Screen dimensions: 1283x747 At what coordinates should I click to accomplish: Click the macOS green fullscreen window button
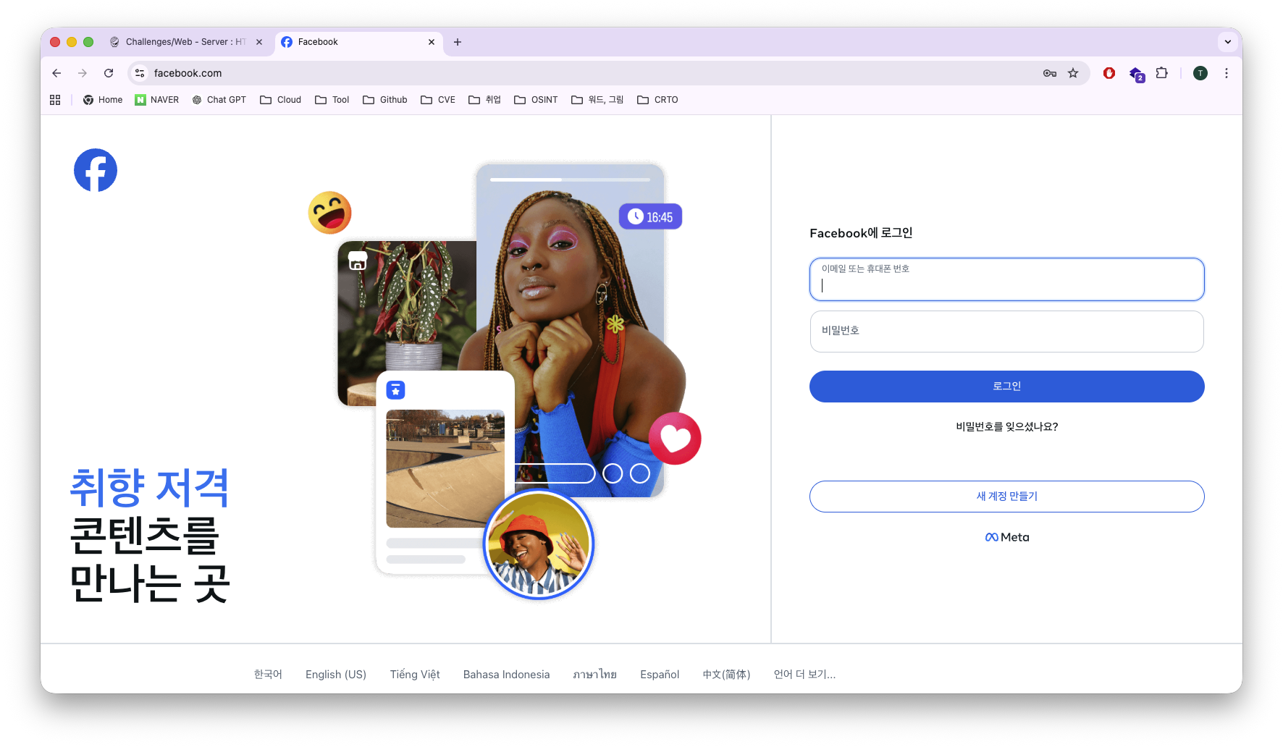(x=88, y=42)
